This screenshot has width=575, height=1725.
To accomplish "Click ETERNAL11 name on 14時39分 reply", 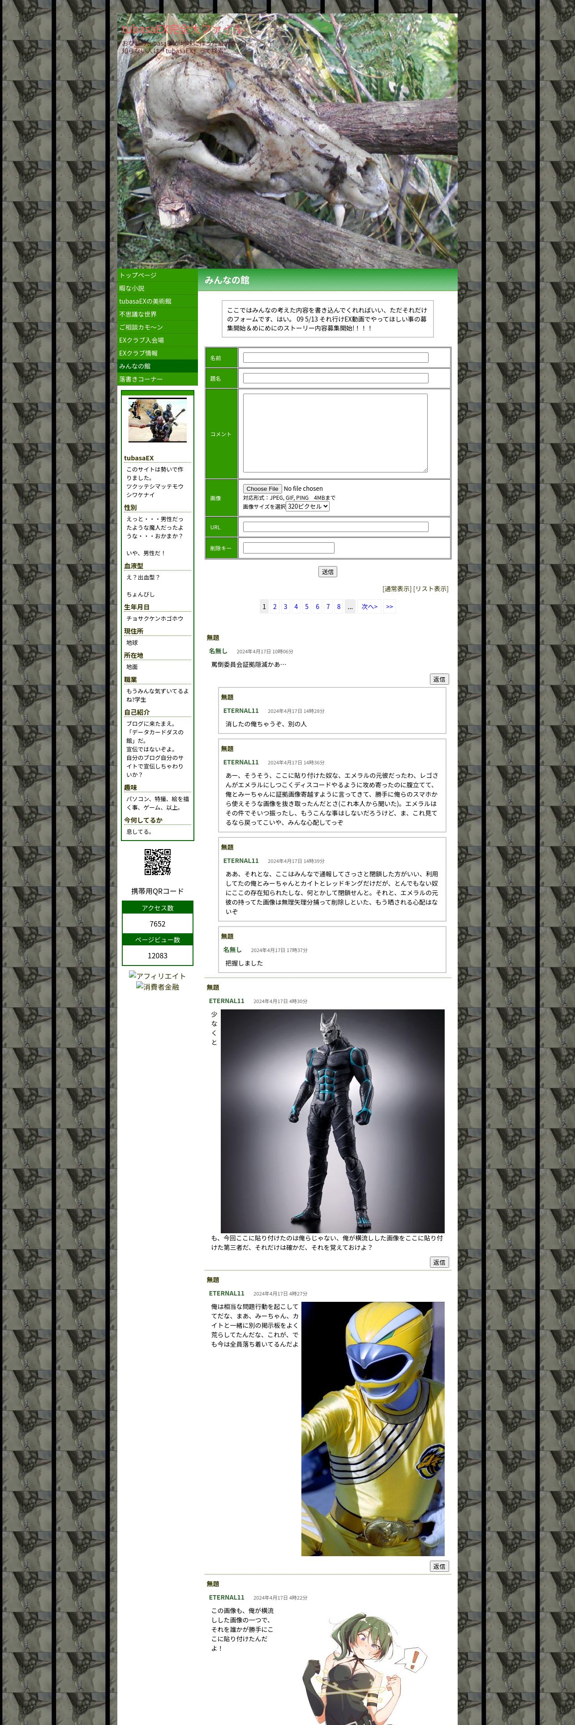I will tap(241, 861).
